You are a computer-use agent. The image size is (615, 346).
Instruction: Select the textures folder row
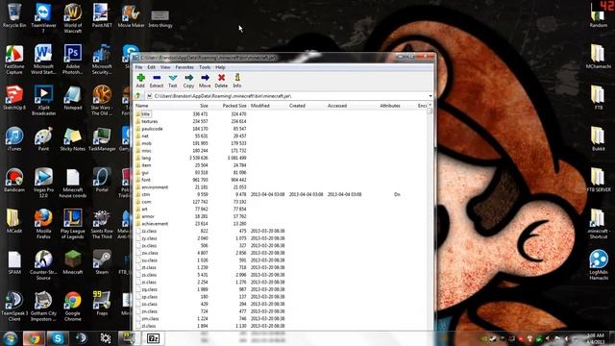[281, 121]
